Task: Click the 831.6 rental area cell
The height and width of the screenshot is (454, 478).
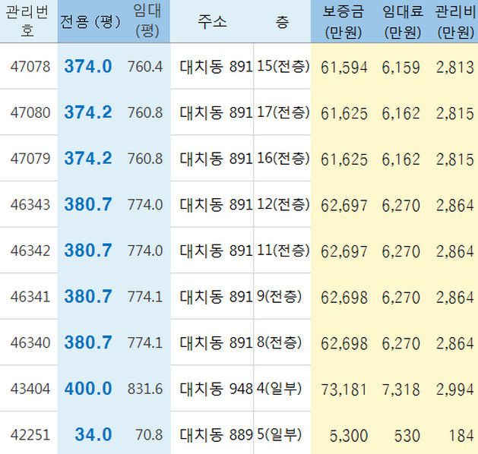Action: (145, 389)
